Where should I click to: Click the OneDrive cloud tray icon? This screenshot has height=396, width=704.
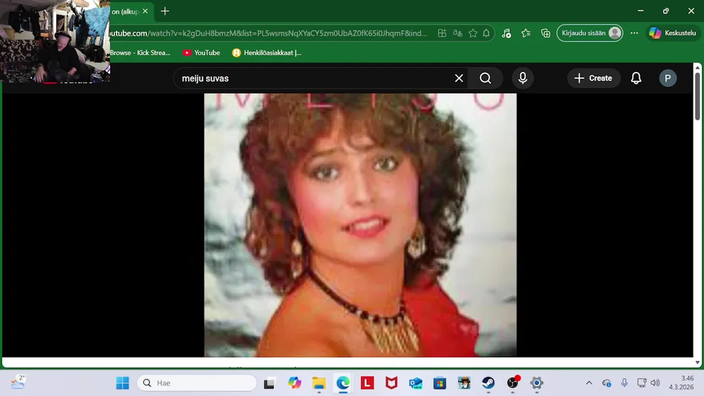coord(607,383)
